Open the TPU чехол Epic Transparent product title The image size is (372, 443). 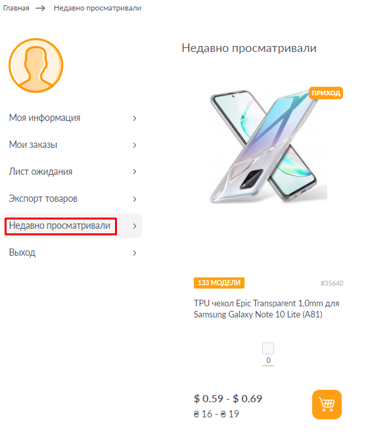(266, 309)
